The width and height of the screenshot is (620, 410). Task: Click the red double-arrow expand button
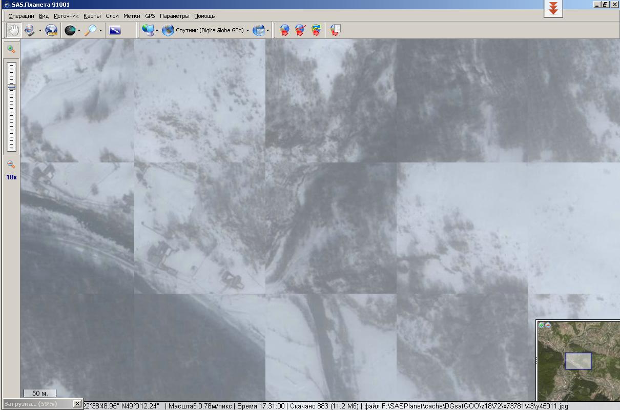553,8
